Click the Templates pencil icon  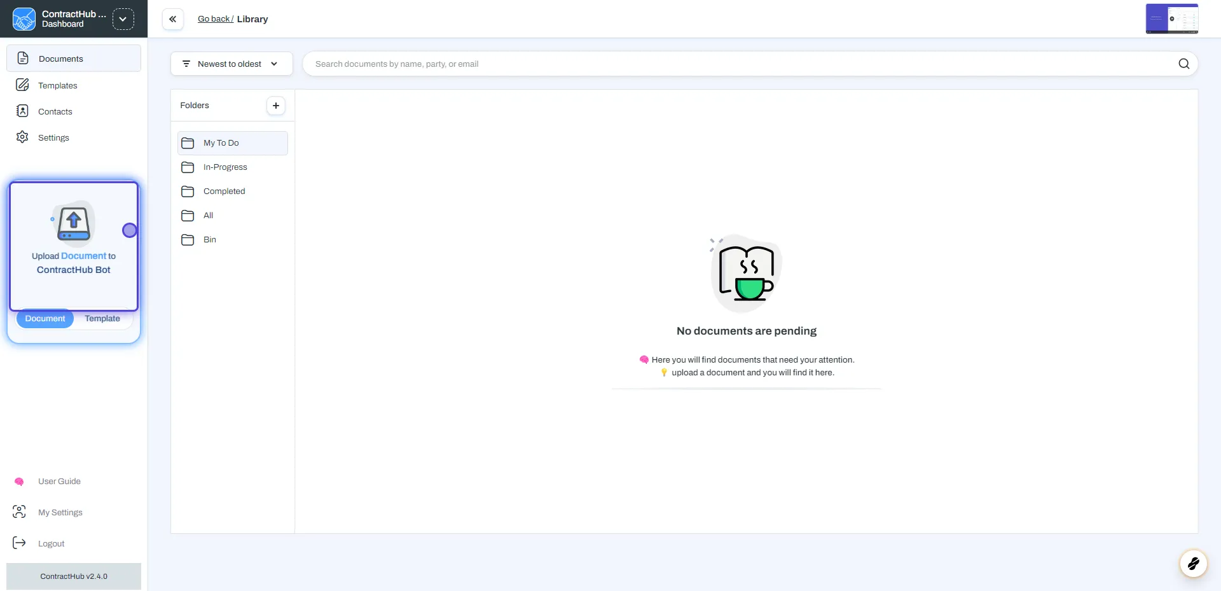(22, 85)
